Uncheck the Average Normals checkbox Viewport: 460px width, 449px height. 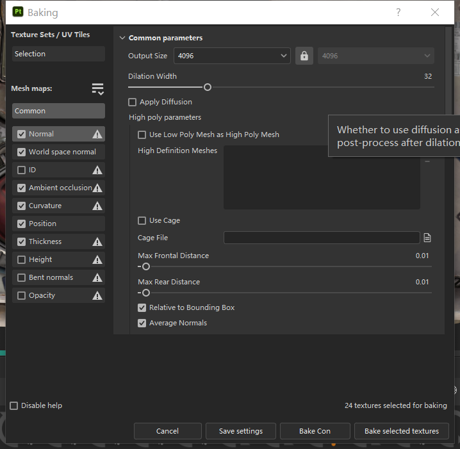click(142, 323)
